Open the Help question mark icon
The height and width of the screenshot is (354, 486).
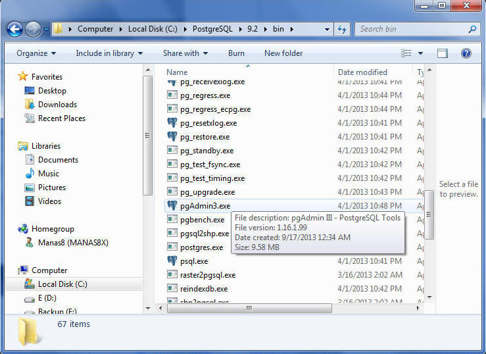[x=466, y=53]
